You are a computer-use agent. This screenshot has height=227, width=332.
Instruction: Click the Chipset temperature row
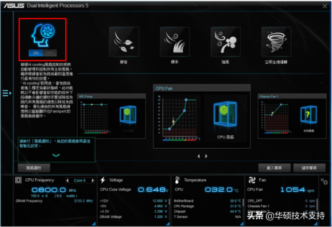[208, 211]
